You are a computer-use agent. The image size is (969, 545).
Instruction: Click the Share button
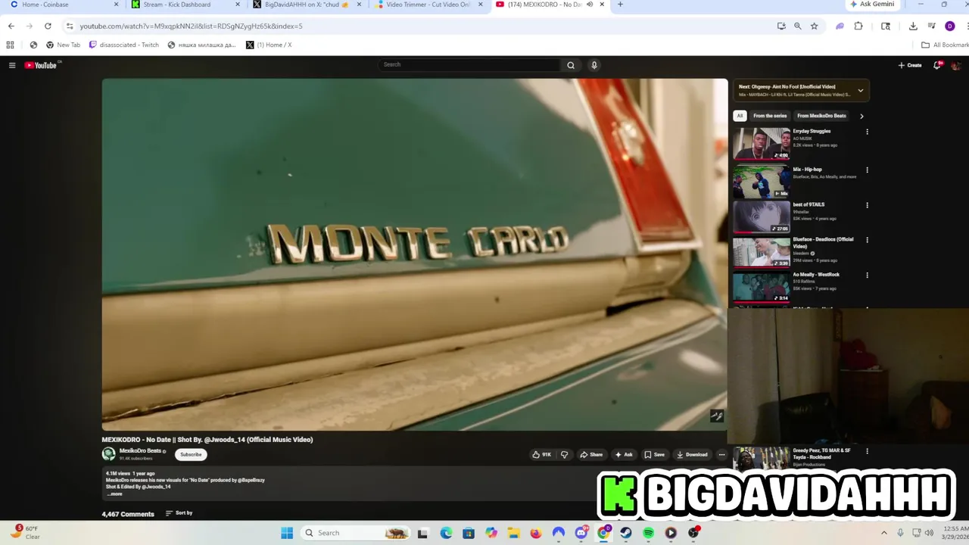point(591,455)
